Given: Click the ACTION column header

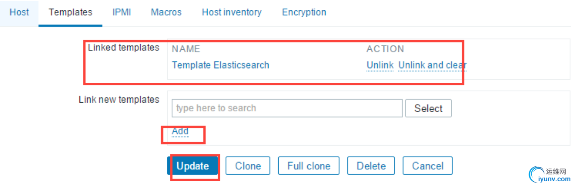Looking at the screenshot, I should point(385,49).
